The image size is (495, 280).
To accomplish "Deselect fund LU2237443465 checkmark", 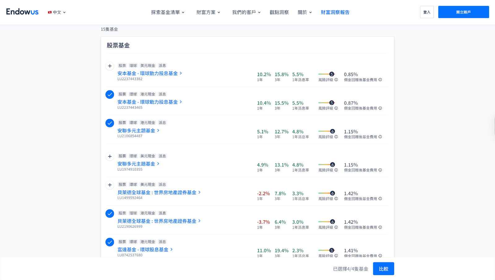I will 110,94.
